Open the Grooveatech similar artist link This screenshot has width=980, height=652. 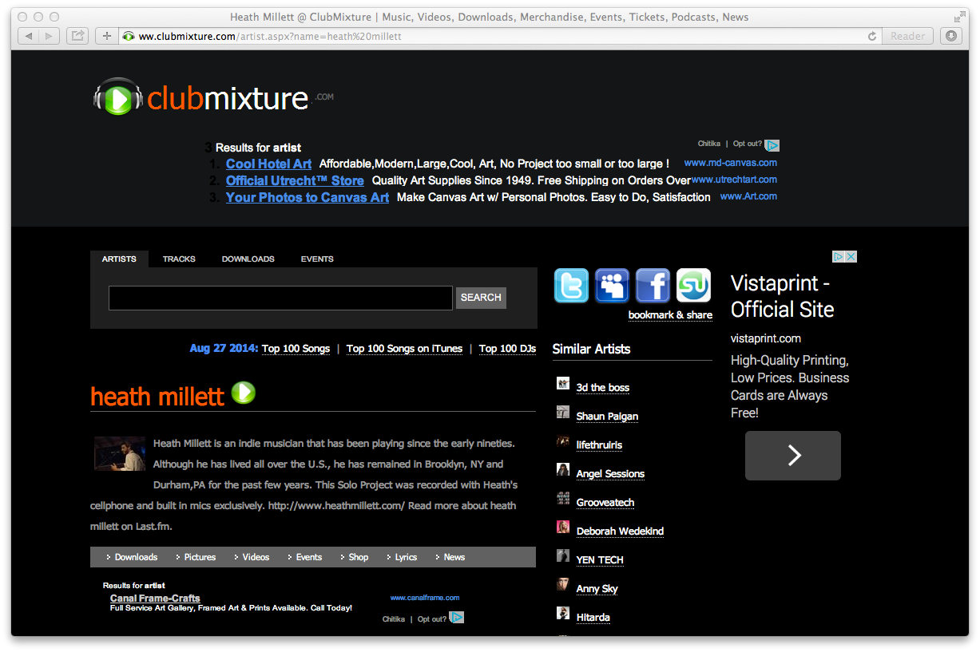pyautogui.click(x=605, y=503)
